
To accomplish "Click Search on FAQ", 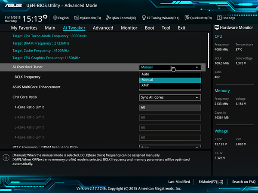I will tap(244, 182).
